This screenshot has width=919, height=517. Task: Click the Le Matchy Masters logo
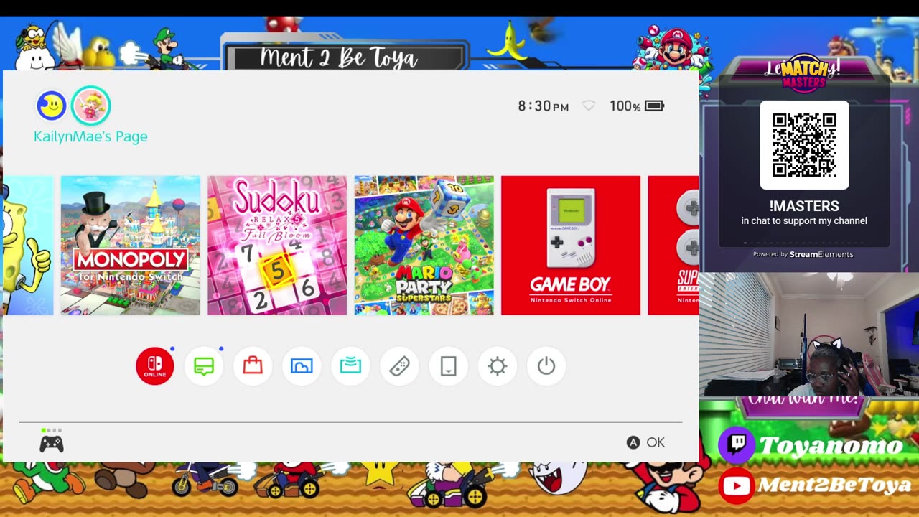pos(804,74)
